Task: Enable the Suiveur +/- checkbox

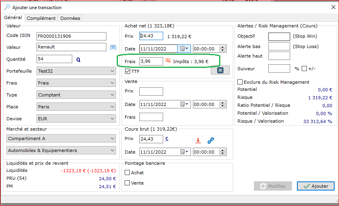Action: (x=304, y=69)
